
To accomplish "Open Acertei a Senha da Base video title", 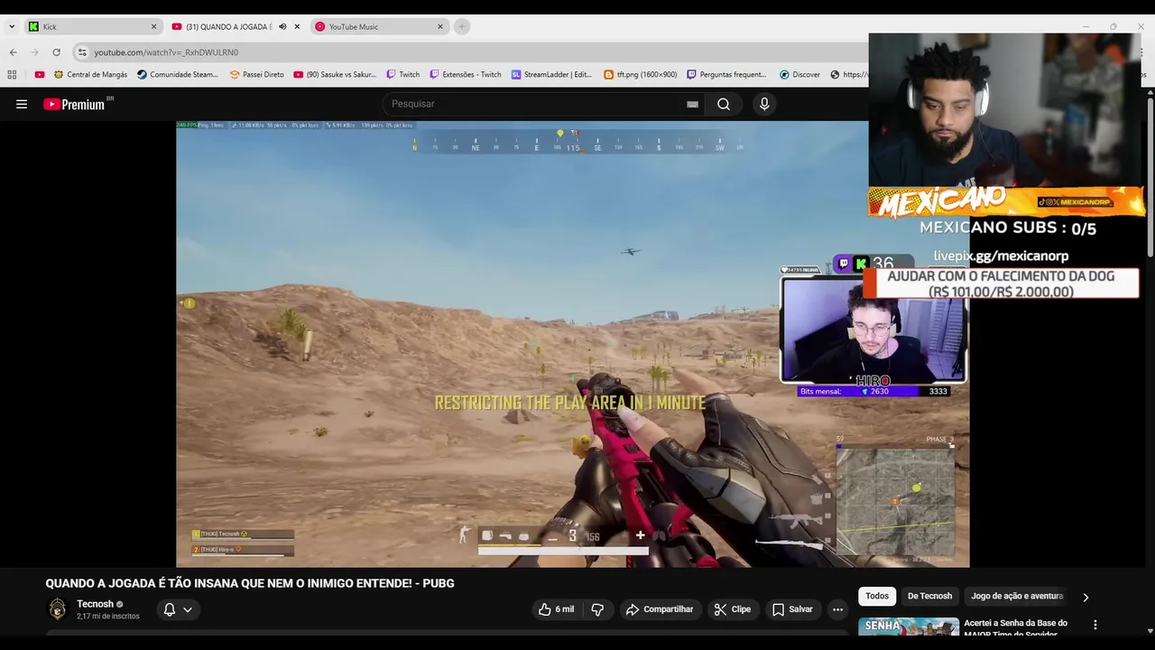I will [x=1015, y=627].
